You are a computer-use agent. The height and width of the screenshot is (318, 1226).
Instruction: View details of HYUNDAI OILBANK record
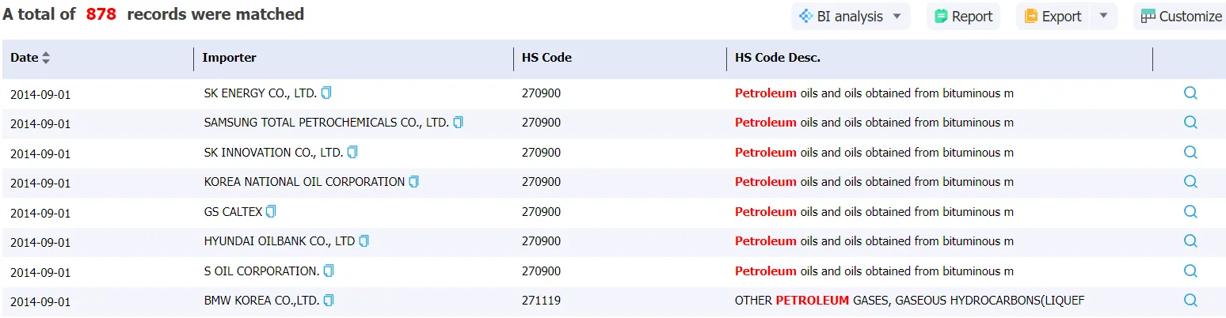[x=1190, y=240]
